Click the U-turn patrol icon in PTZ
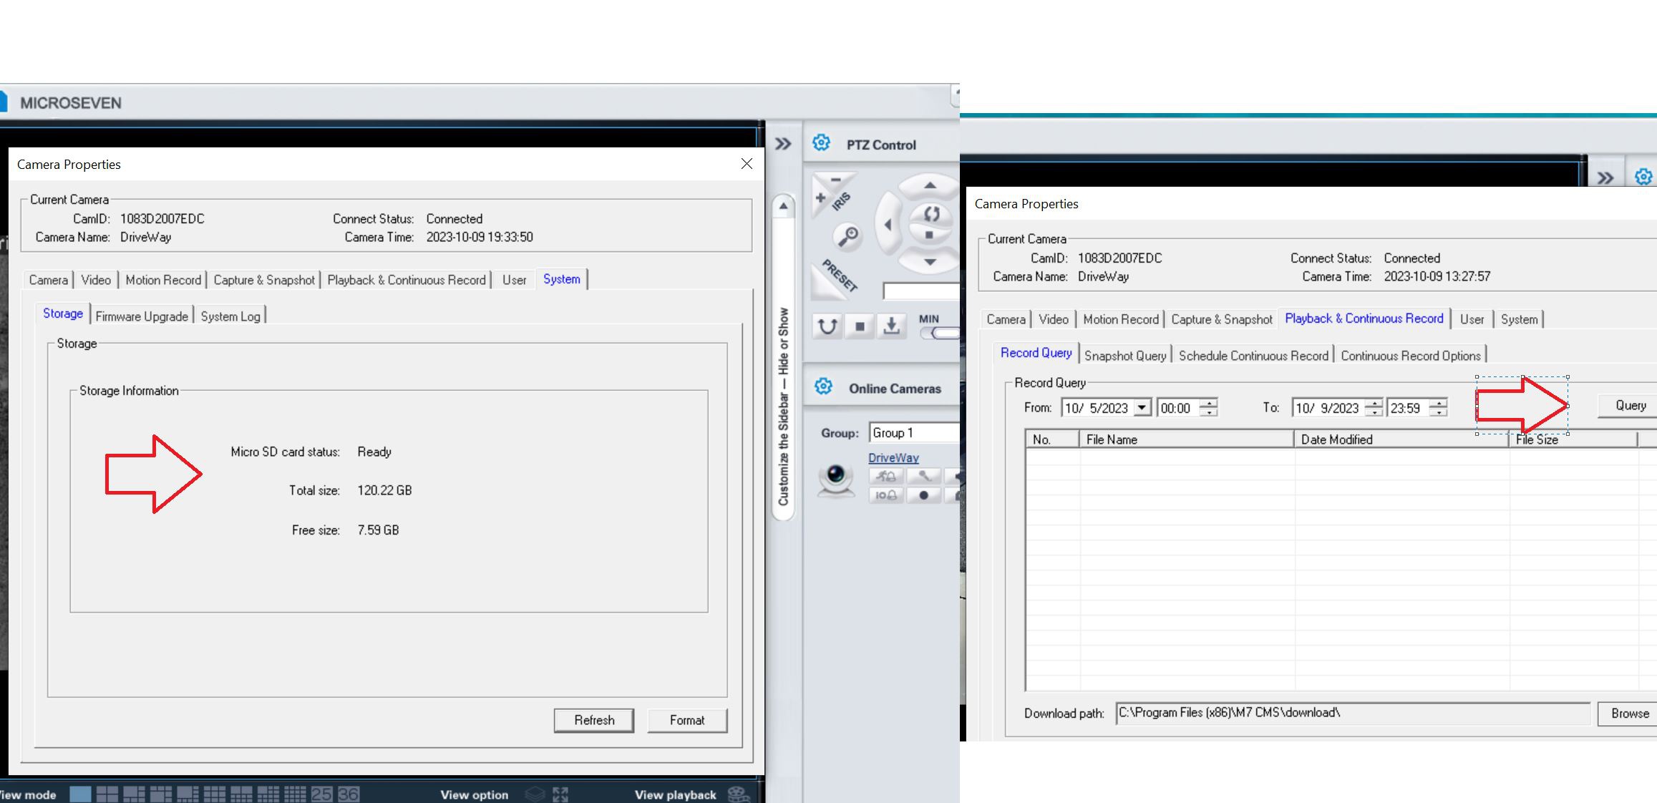This screenshot has width=1657, height=803. (827, 326)
